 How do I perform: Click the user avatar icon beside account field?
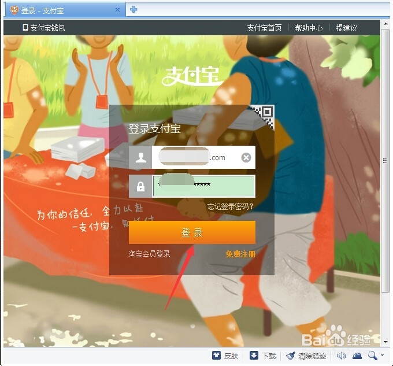[x=140, y=157]
